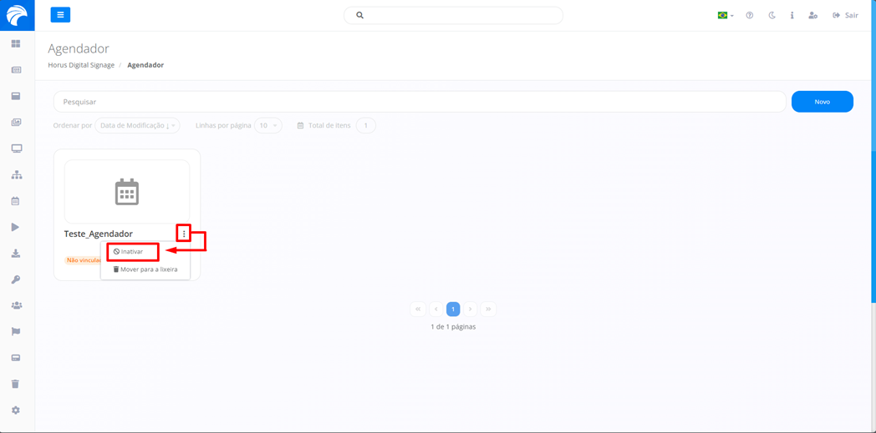Click the play icon in sidebar
876x433 pixels.
[15, 227]
